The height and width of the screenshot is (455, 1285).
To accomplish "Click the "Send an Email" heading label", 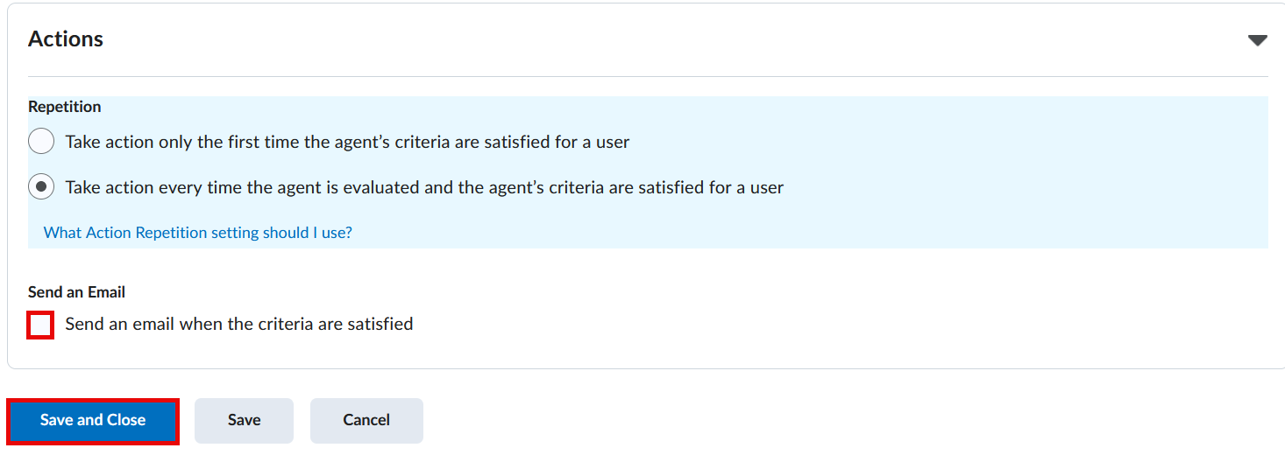I will (76, 292).
